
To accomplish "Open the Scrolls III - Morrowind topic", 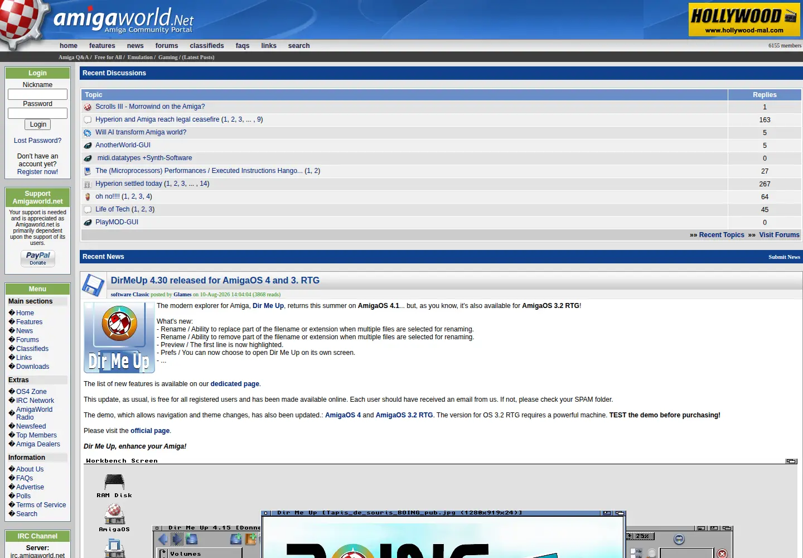I will click(x=150, y=107).
